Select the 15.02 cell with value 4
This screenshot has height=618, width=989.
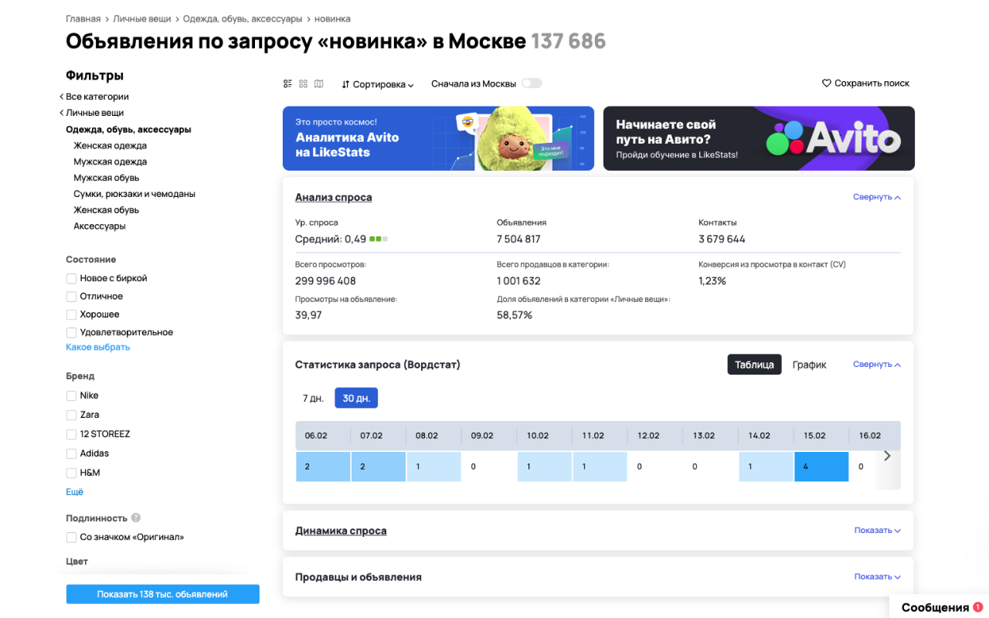[x=821, y=466]
